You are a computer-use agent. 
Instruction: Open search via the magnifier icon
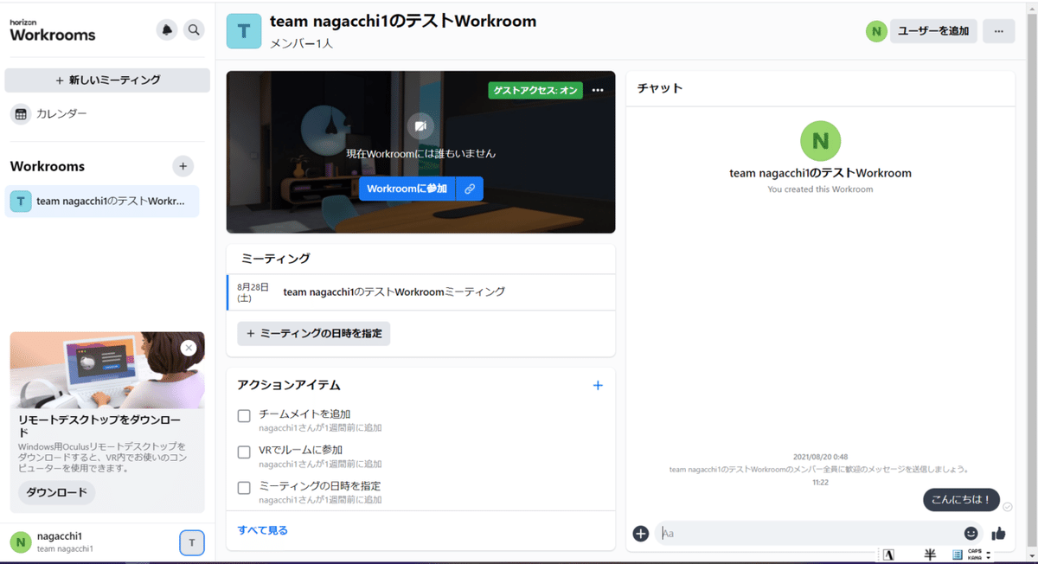194,29
